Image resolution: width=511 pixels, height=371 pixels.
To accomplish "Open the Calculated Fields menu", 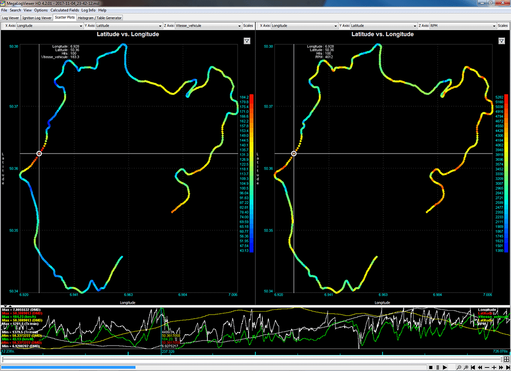I will [x=65, y=10].
